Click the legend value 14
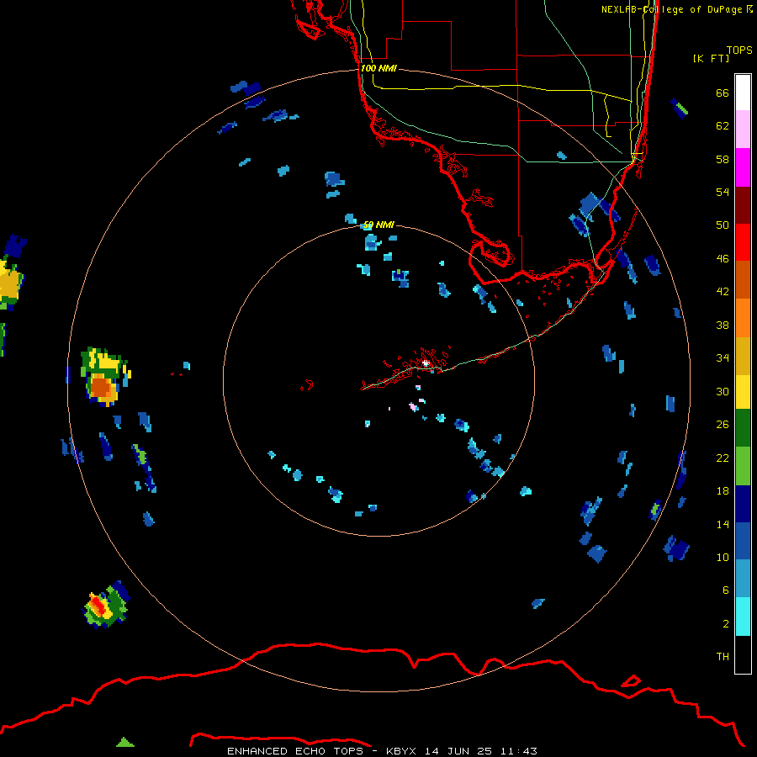Viewport: 757px width, 757px height. [723, 524]
